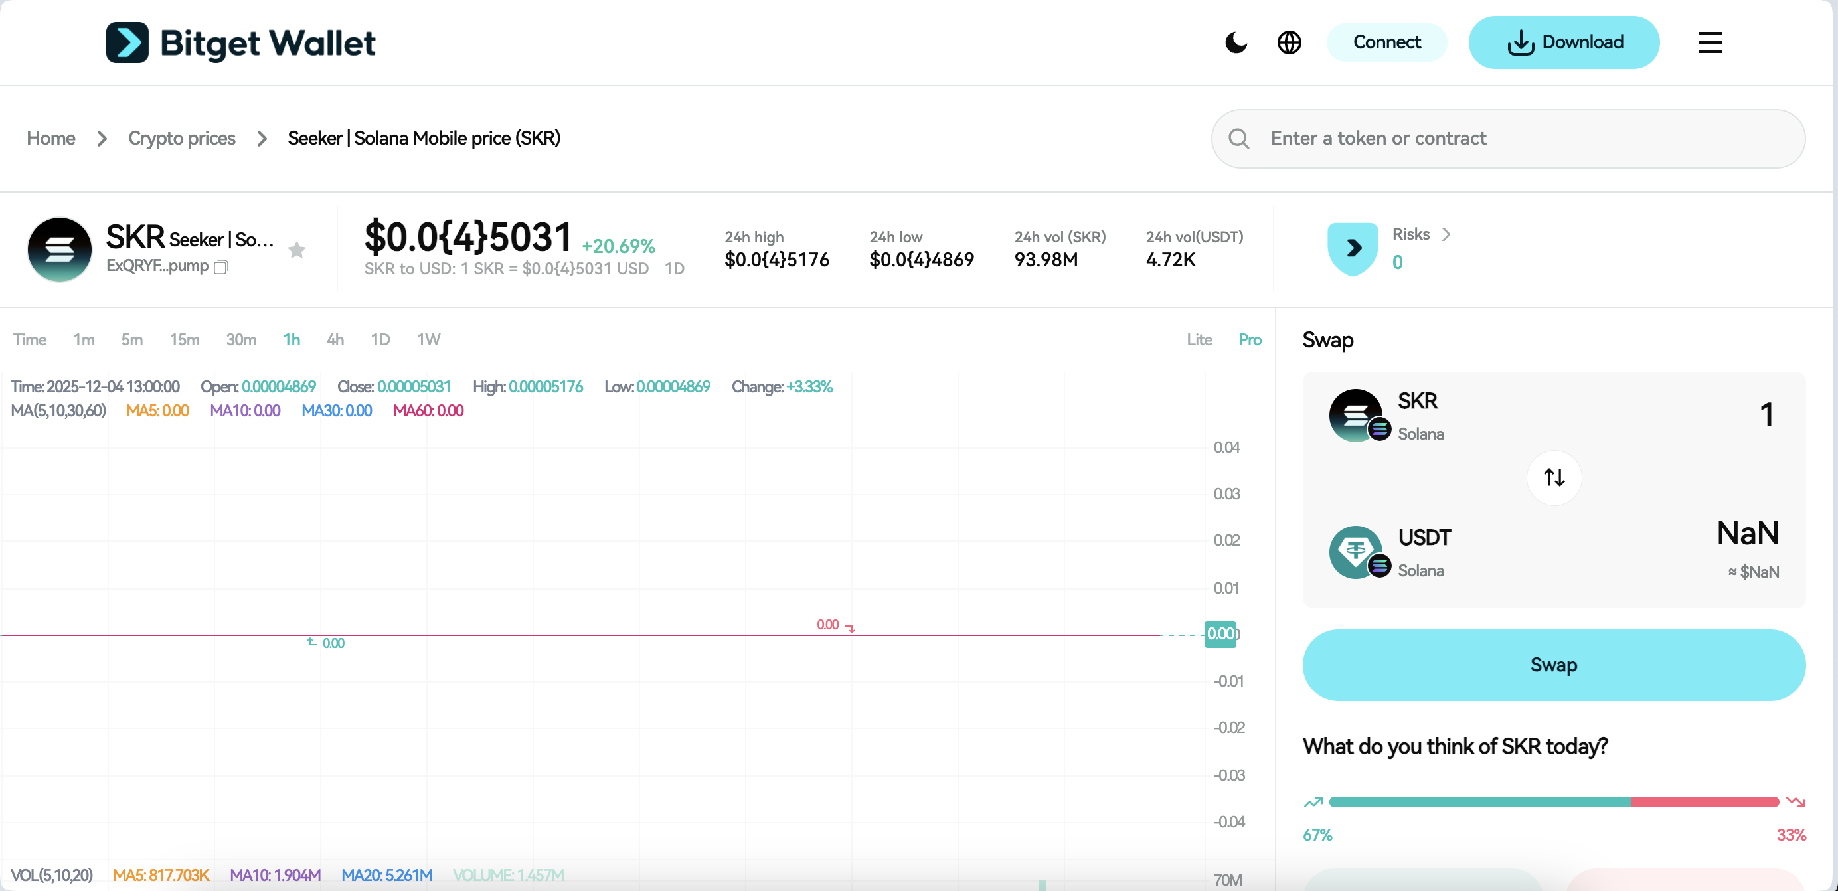Click the Connect button
Image resolution: width=1838 pixels, height=891 pixels.
point(1386,42)
